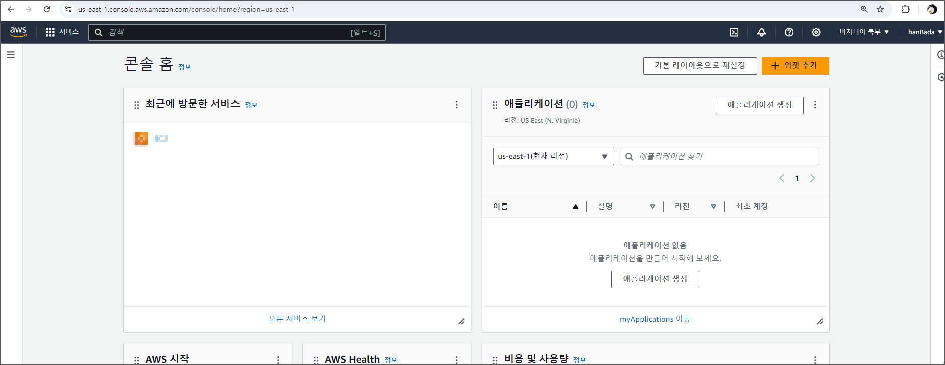Open 정보 link beside 애플리케이션
The height and width of the screenshot is (365, 945).
(589, 105)
